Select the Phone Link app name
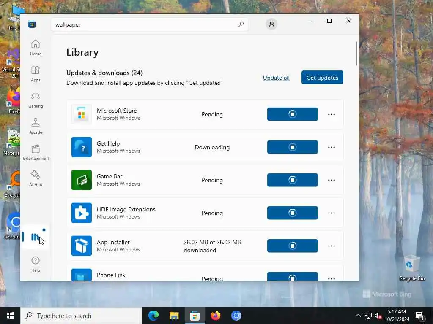The width and height of the screenshot is (433, 324). click(111, 275)
